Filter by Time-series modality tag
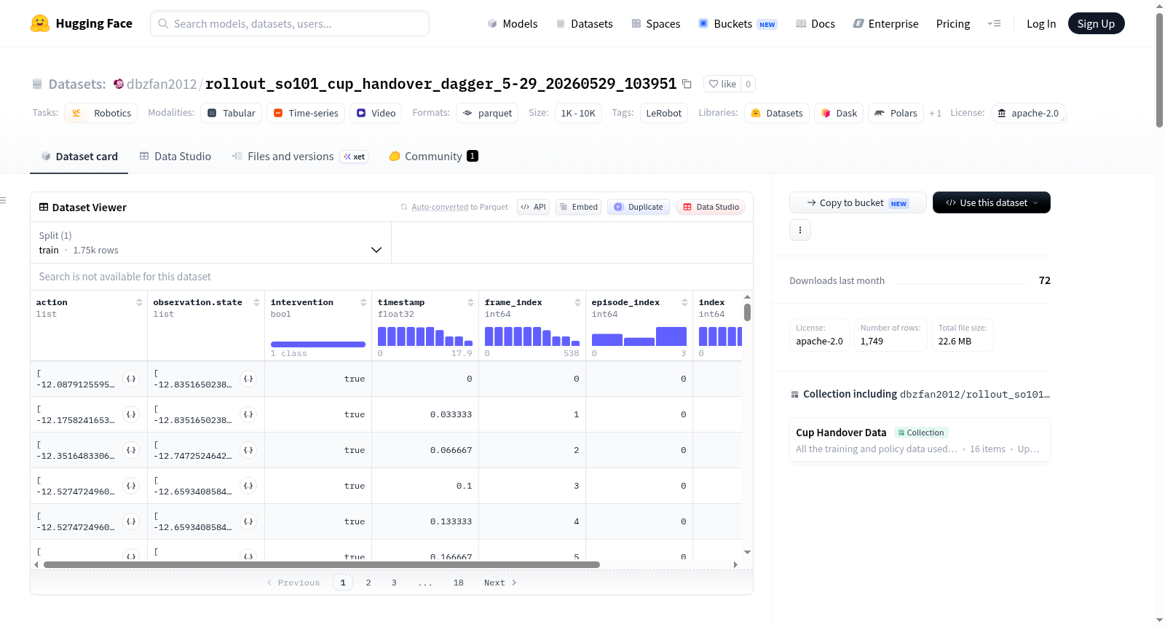The width and height of the screenshot is (1165, 627). (x=306, y=113)
